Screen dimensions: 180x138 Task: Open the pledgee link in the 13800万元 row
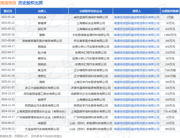137,35
